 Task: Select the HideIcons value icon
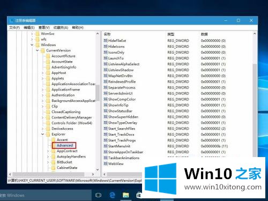pos(106,47)
